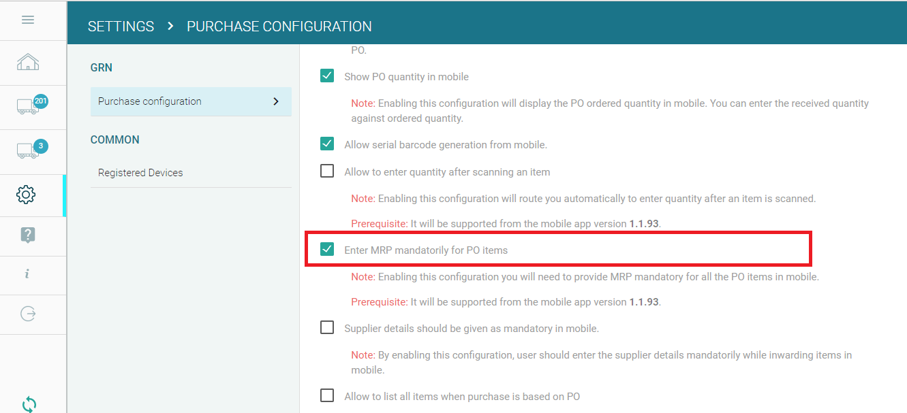The height and width of the screenshot is (413, 907).
Task: Open Registered Devices menu item
Action: [x=140, y=173]
